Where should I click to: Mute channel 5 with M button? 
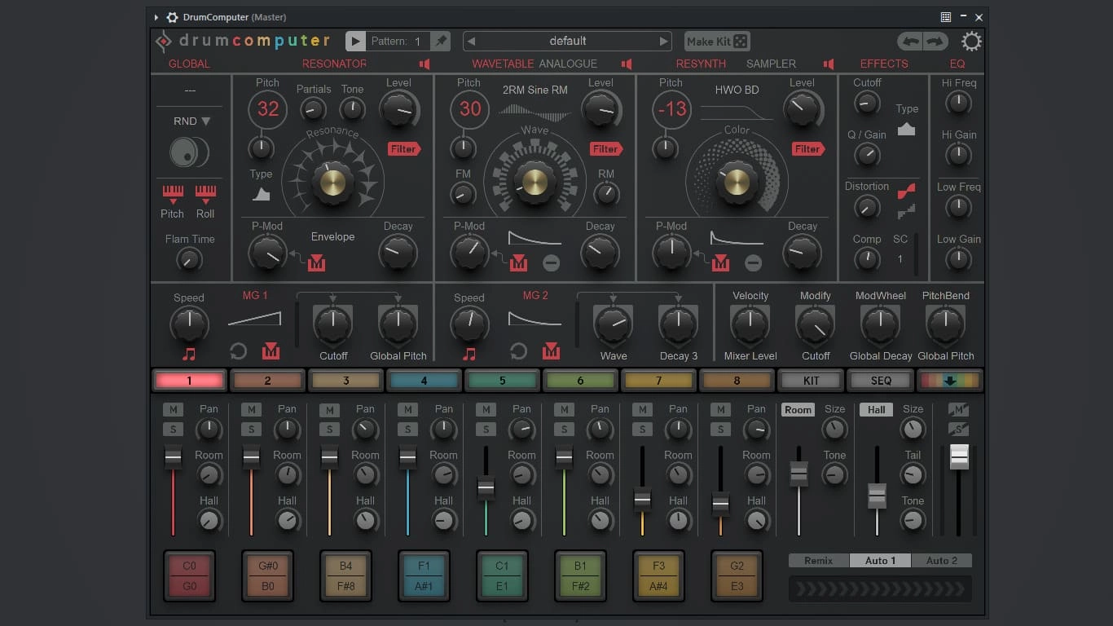(x=486, y=409)
